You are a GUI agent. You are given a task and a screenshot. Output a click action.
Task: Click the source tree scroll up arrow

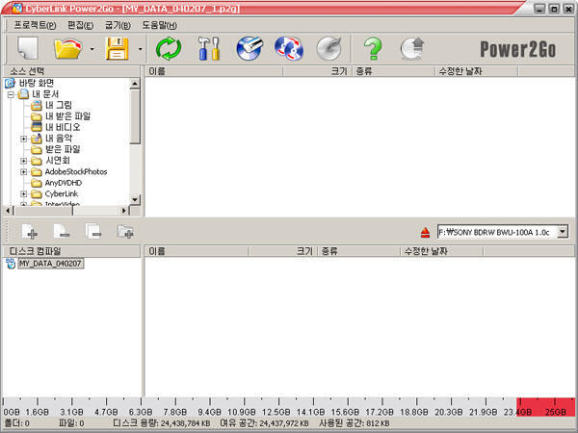135,84
